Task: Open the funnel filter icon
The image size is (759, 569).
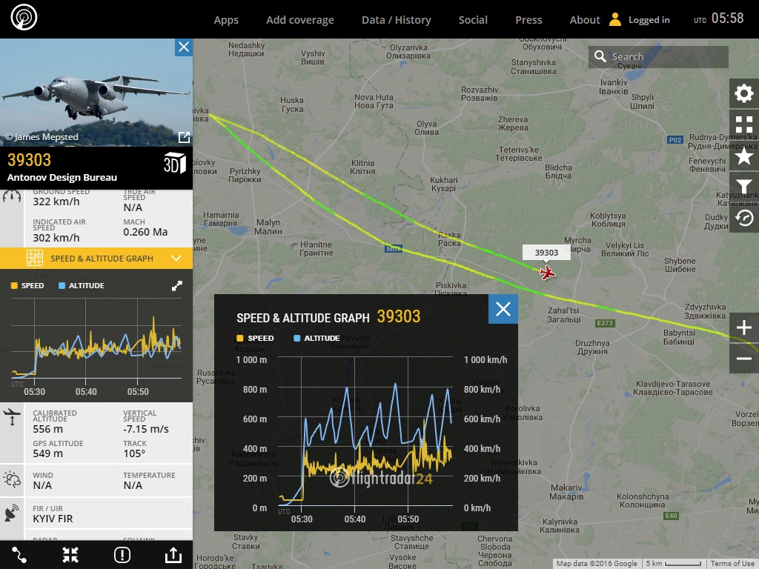Action: [x=743, y=187]
